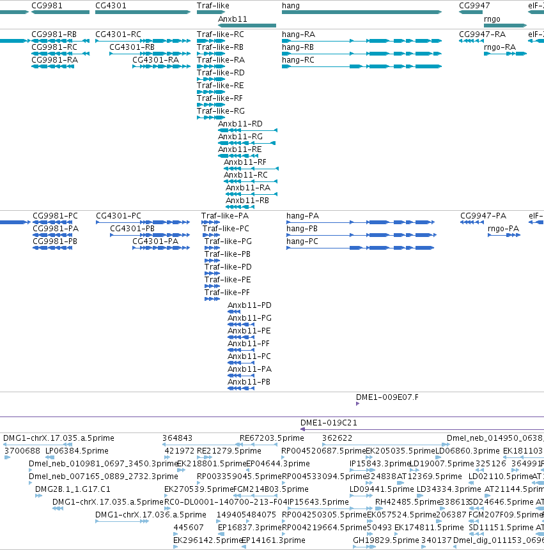544x550 pixels.
Task: Select EST label 362622
Action: tap(337, 438)
